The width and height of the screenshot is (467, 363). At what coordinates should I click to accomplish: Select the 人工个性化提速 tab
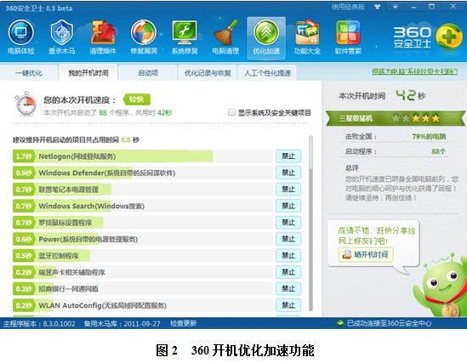[267, 73]
